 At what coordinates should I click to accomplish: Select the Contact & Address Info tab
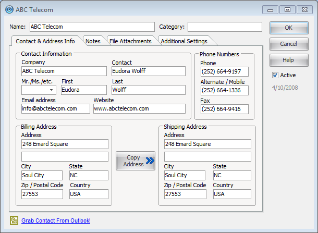pyautogui.click(x=45, y=41)
